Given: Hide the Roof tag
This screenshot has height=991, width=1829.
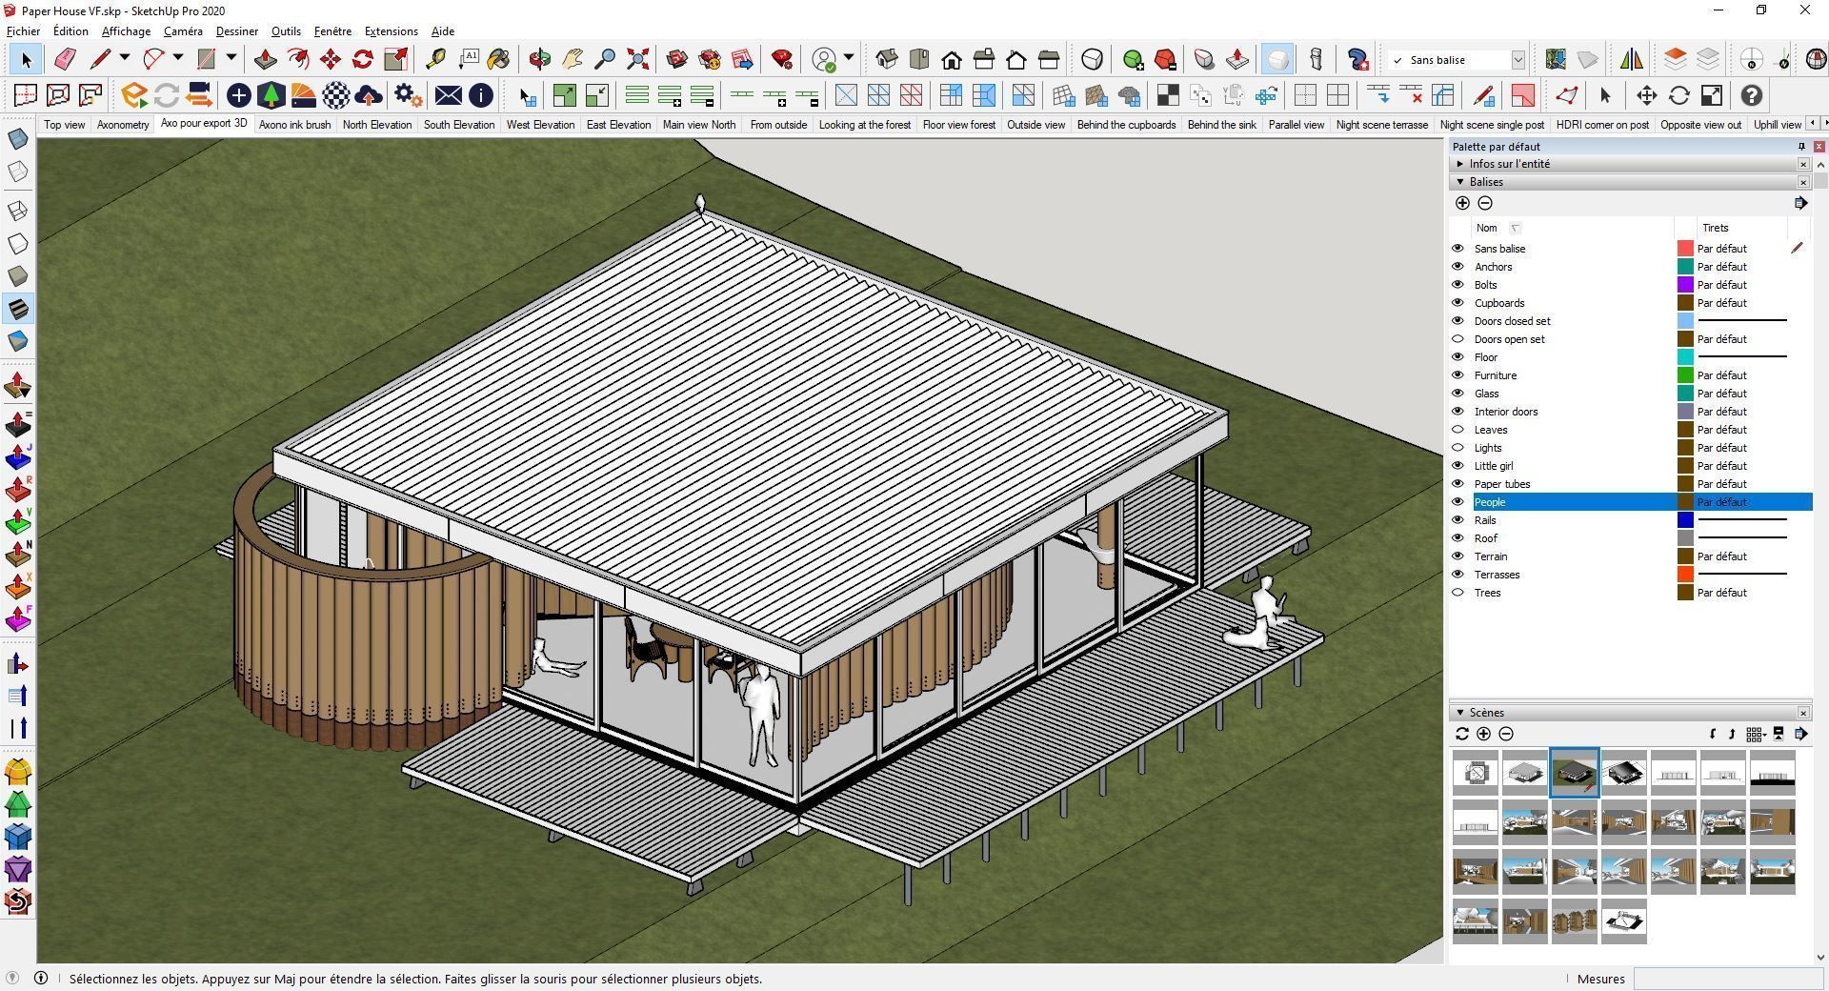Looking at the screenshot, I should tap(1457, 538).
